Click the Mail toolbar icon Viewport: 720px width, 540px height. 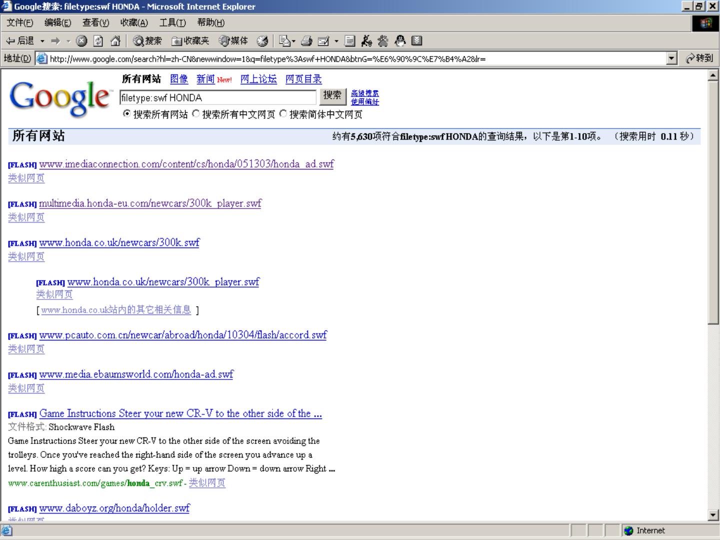[284, 41]
